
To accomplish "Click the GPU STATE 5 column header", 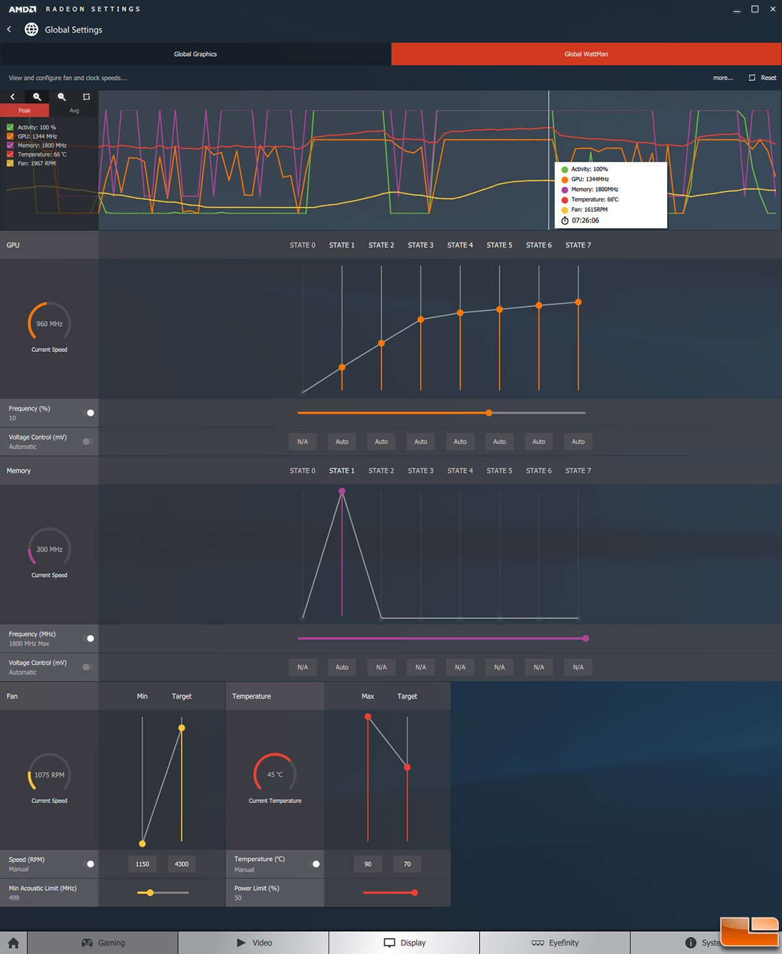I will pyautogui.click(x=499, y=246).
